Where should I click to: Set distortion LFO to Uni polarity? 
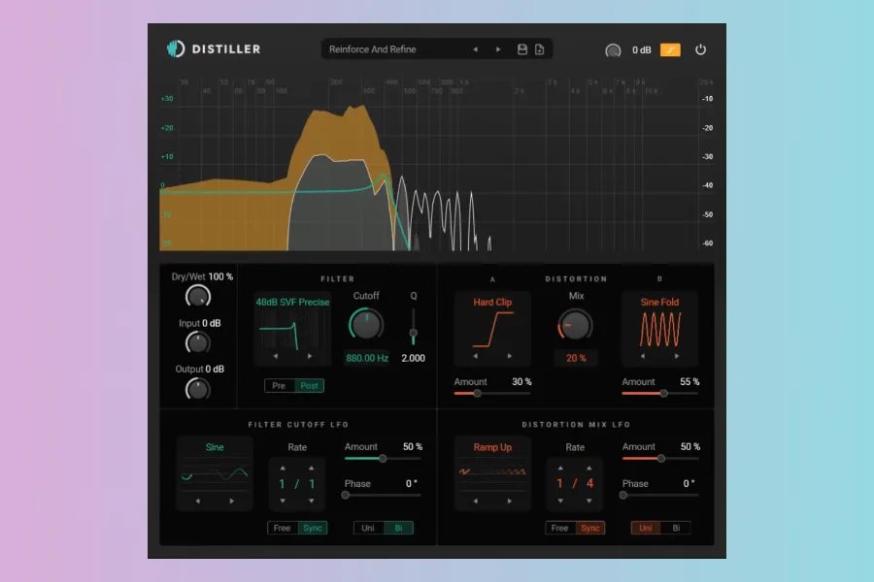pos(646,528)
